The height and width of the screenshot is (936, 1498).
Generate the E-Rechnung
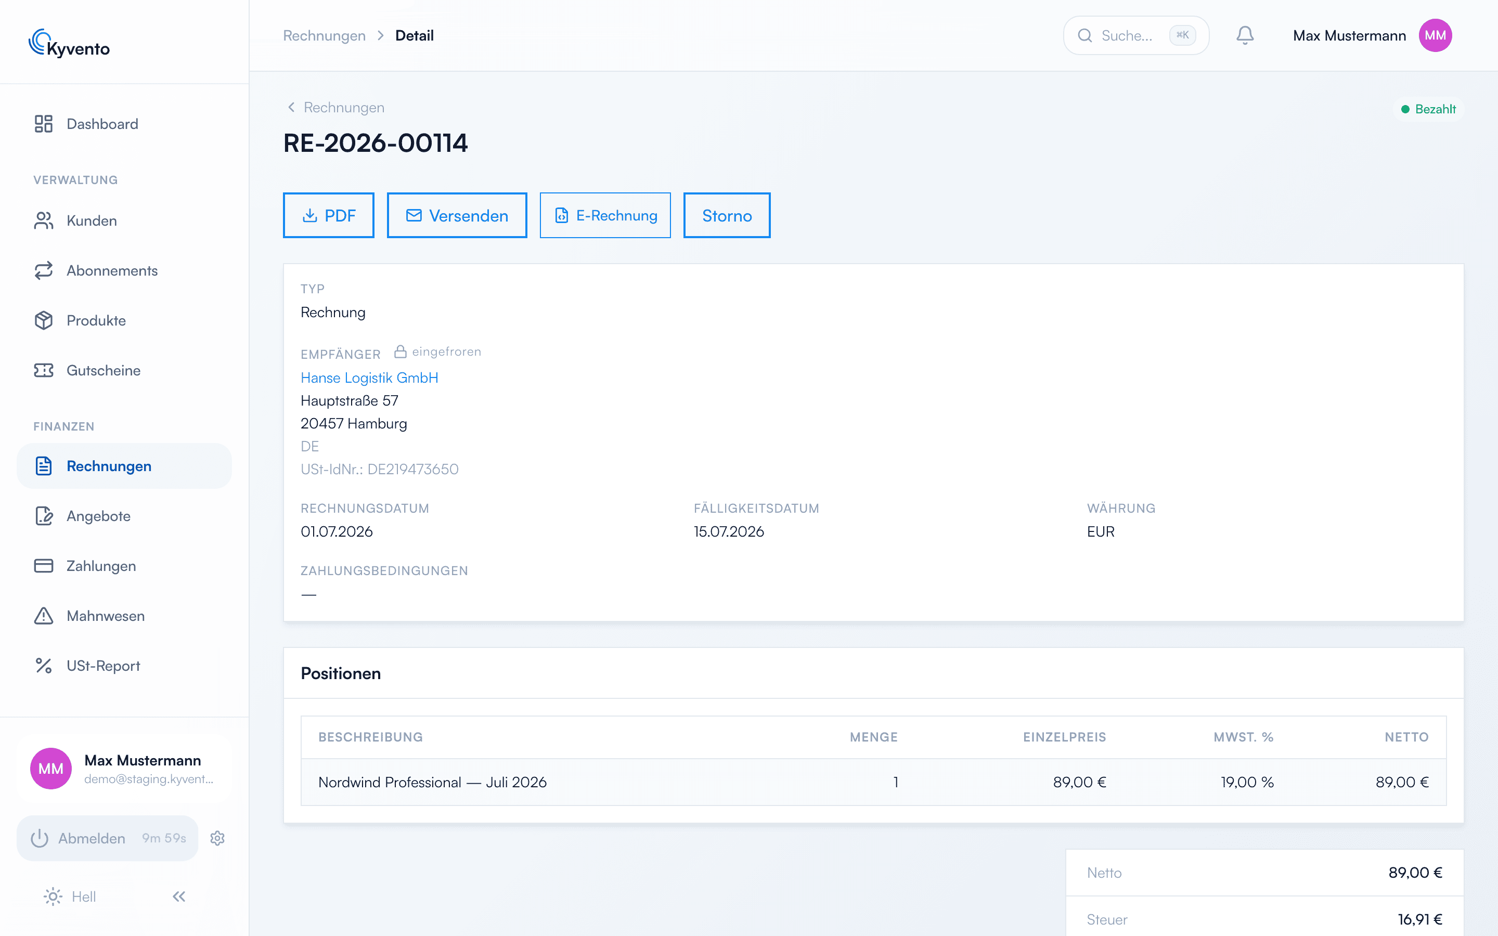[605, 215]
